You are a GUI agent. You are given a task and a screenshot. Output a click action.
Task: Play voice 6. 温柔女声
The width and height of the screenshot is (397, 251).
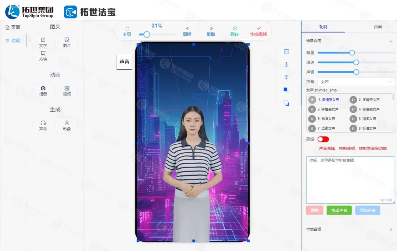(353, 119)
